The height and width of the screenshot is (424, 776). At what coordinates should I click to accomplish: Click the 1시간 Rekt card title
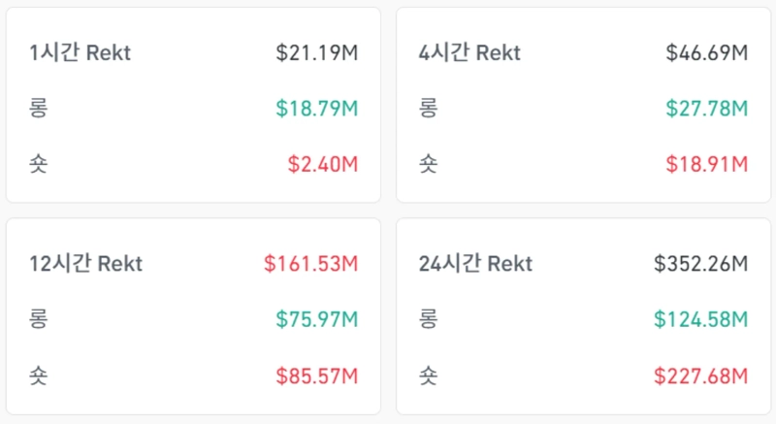(80, 52)
